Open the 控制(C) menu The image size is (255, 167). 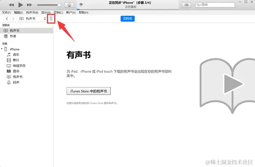[x=58, y=12]
